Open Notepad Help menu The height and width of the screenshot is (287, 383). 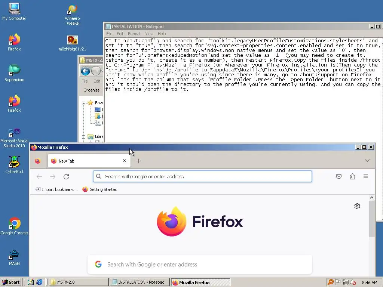(x=162, y=34)
